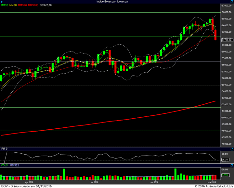Click the MMS22 volume average label
This screenshot has width=234, height=188.
14,165
